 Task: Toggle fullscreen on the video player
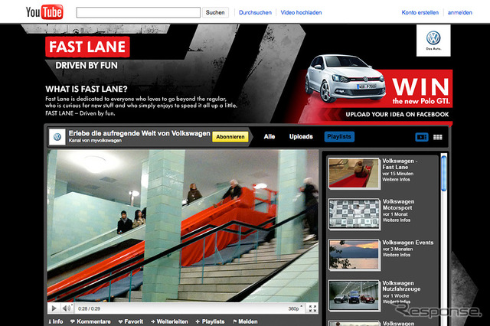tap(312, 308)
